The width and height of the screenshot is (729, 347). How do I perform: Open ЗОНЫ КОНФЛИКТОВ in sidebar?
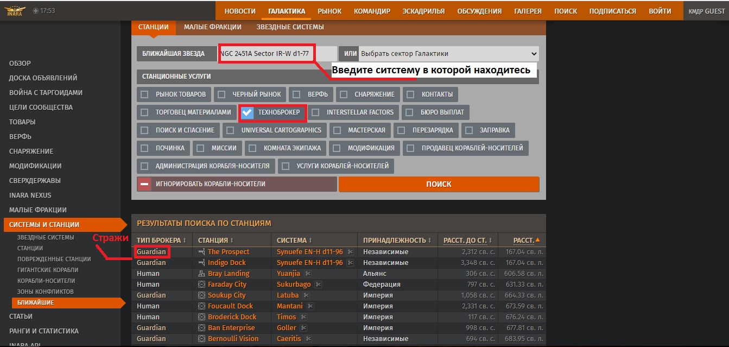click(46, 292)
